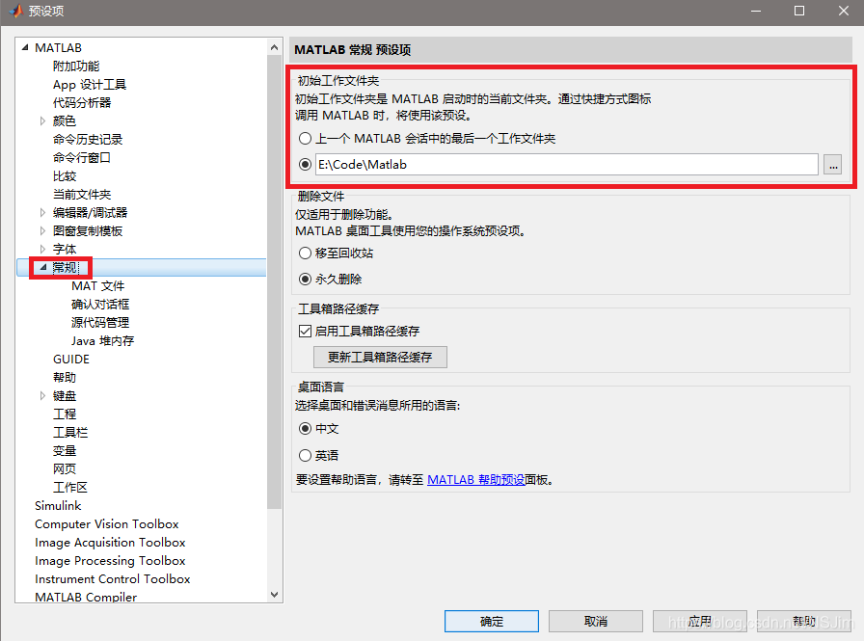Select Java 堆内存 tree item
The width and height of the screenshot is (864, 641).
[102, 341]
